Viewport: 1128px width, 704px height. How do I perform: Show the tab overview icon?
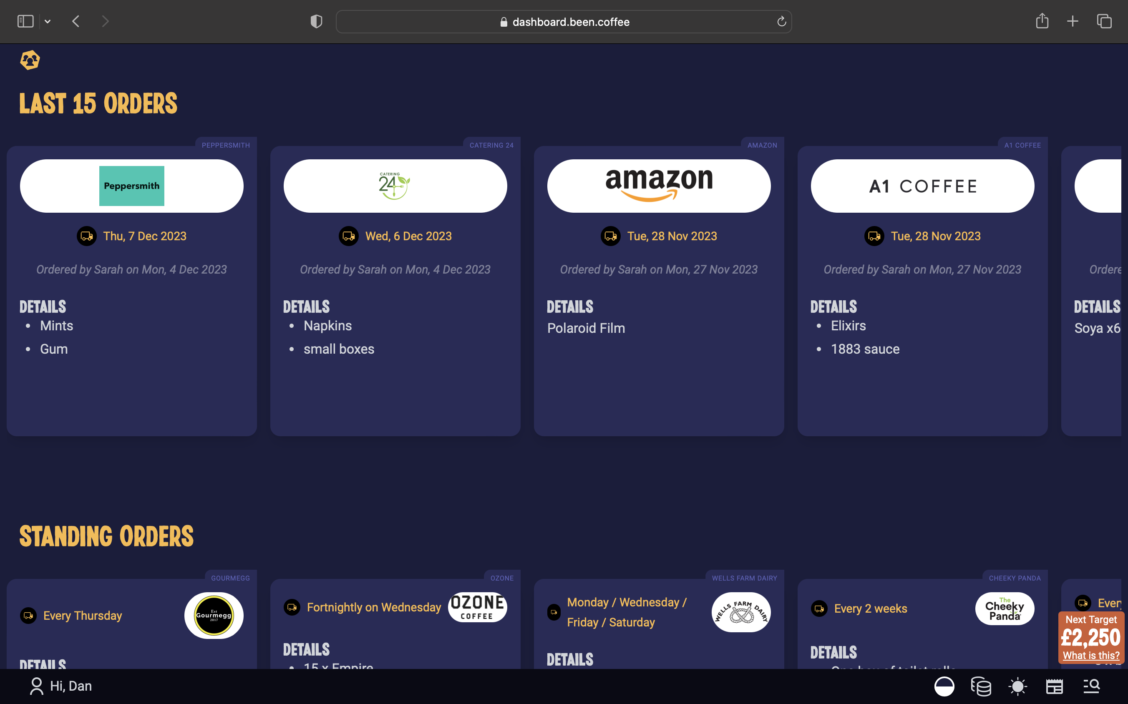coord(1104,21)
